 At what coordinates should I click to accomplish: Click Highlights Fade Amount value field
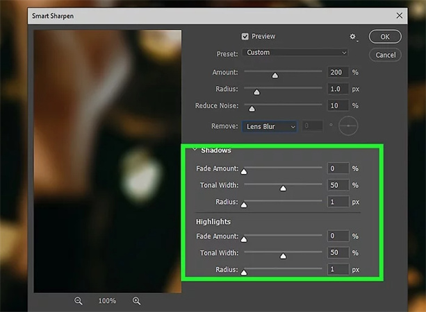(337, 236)
